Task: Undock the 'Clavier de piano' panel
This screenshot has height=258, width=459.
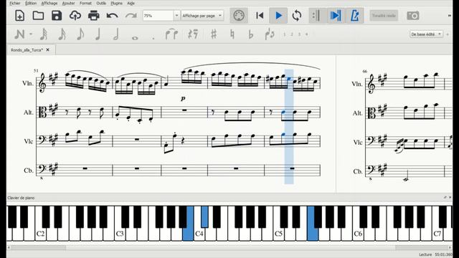Action: [x=445, y=198]
